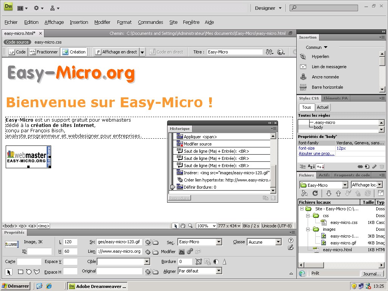The height and width of the screenshot is (291, 388).
Task: Attach style sheet chain icon
Action: [x=360, y=167]
